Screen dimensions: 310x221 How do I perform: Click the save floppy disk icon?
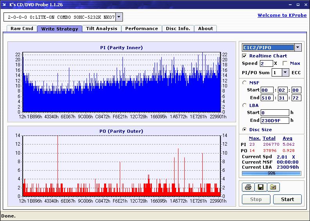pos(260,187)
